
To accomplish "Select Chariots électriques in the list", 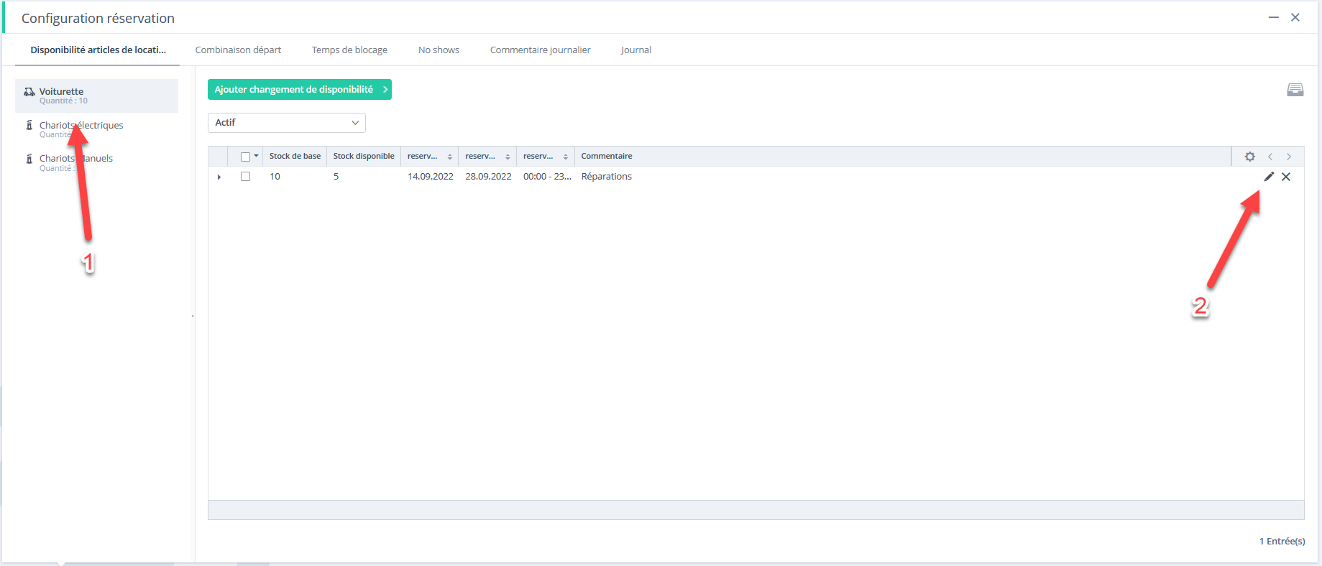I will [97, 129].
